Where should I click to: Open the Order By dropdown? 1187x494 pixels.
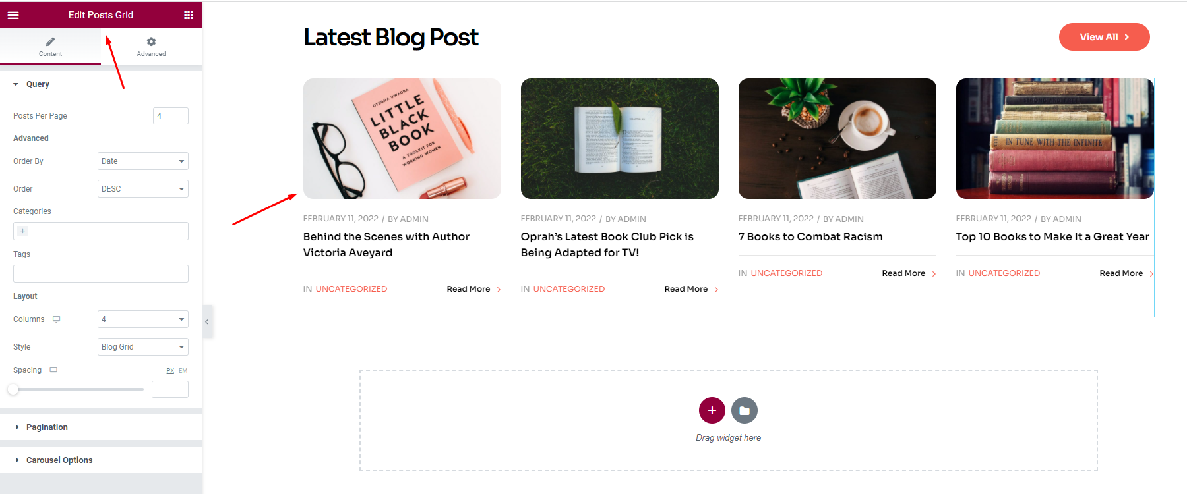coord(143,161)
